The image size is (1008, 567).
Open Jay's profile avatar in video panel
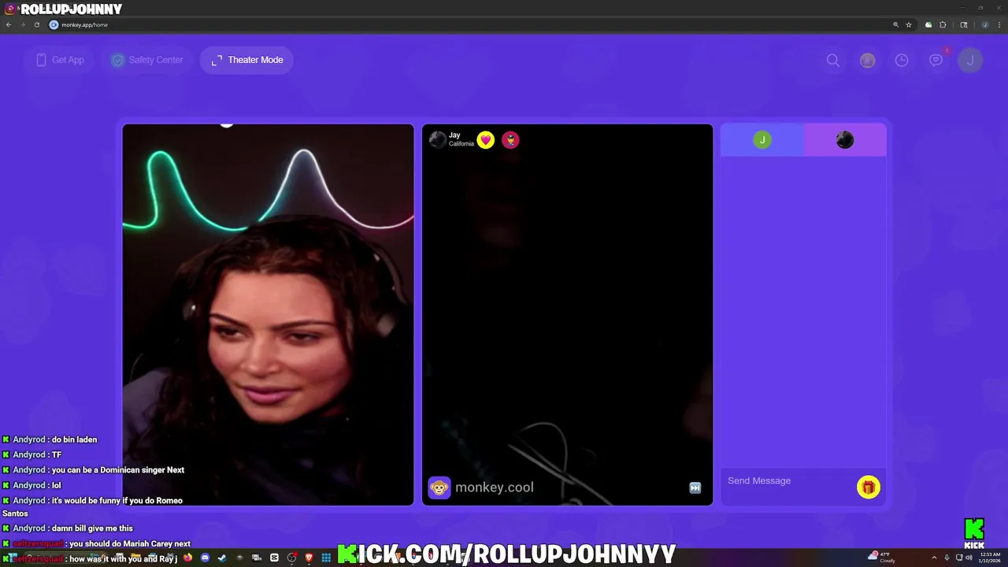pos(437,139)
